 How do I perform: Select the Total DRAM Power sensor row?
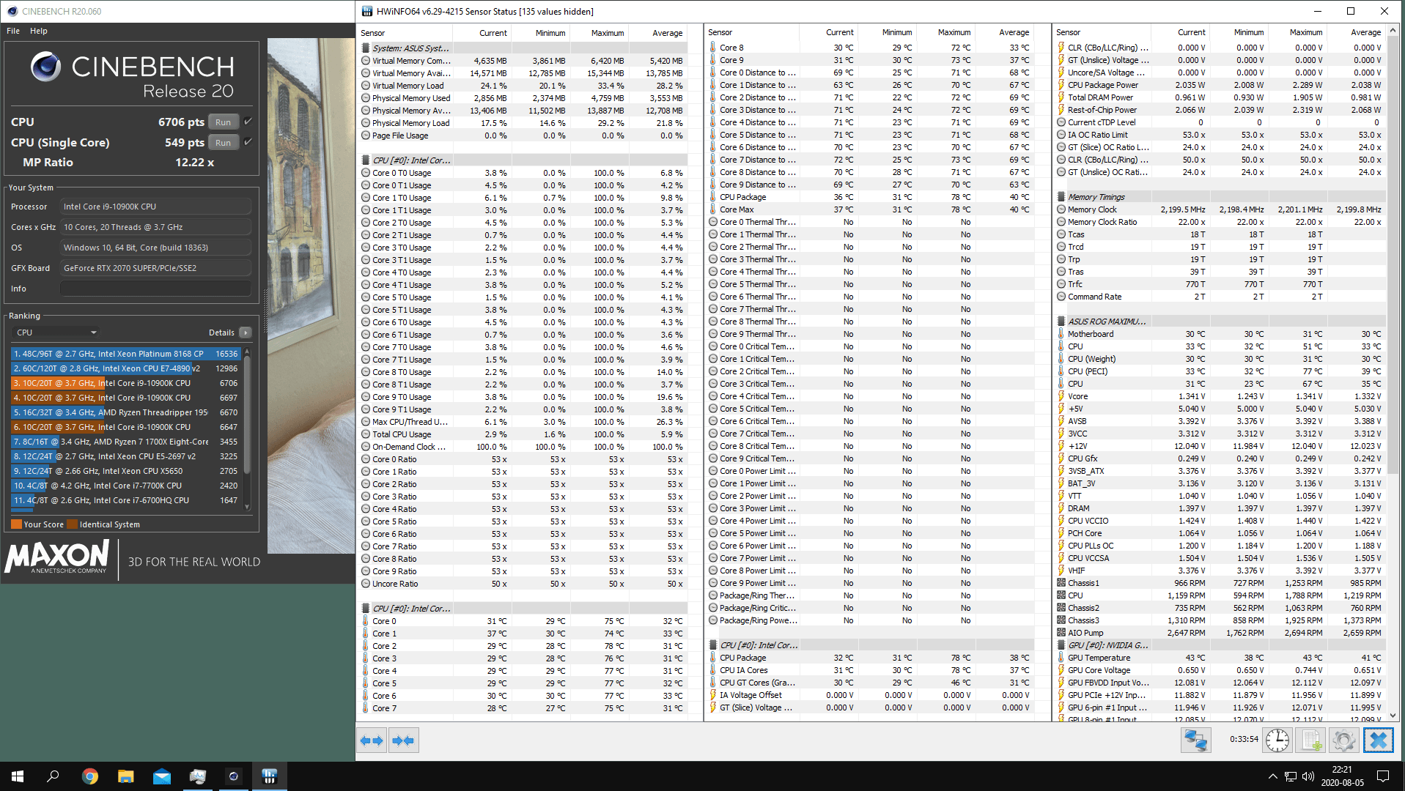coord(1220,97)
